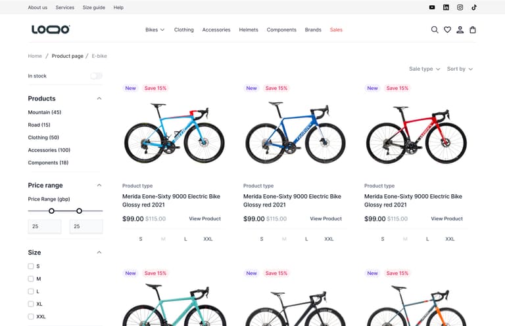Click the search magnifier icon

pyautogui.click(x=435, y=30)
